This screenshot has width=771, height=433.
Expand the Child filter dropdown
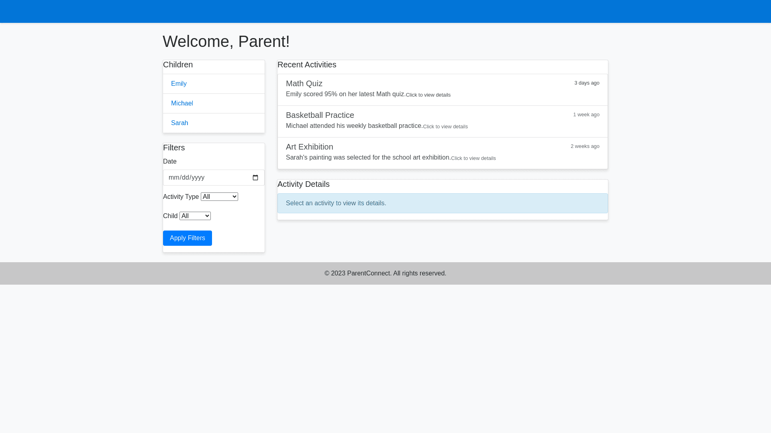(x=195, y=216)
